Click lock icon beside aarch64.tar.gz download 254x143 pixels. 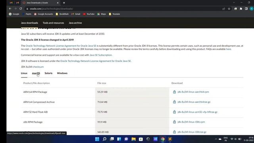[174, 102]
